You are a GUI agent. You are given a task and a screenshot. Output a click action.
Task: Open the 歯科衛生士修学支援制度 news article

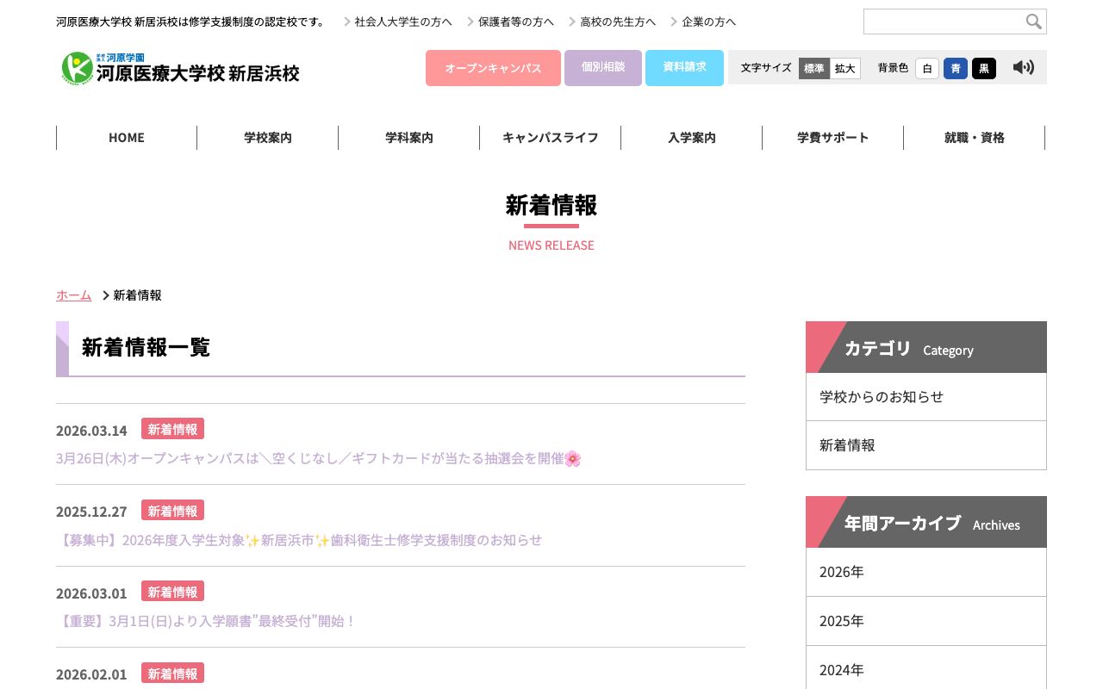(299, 539)
